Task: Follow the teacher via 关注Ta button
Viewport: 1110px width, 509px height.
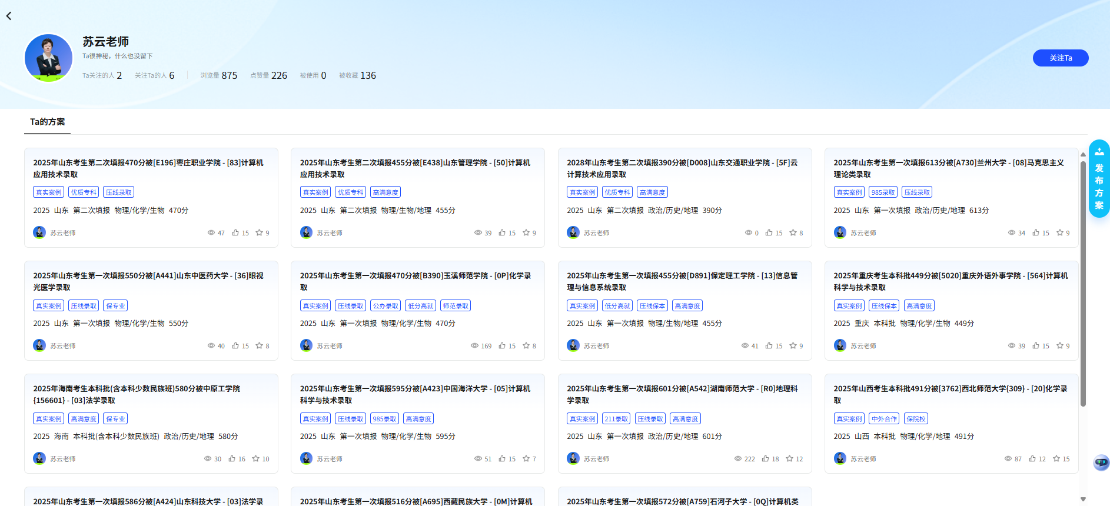Action: point(1061,58)
